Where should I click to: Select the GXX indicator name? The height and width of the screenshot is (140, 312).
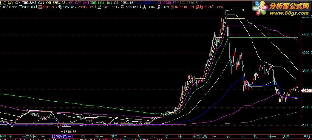click(x=18, y=3)
